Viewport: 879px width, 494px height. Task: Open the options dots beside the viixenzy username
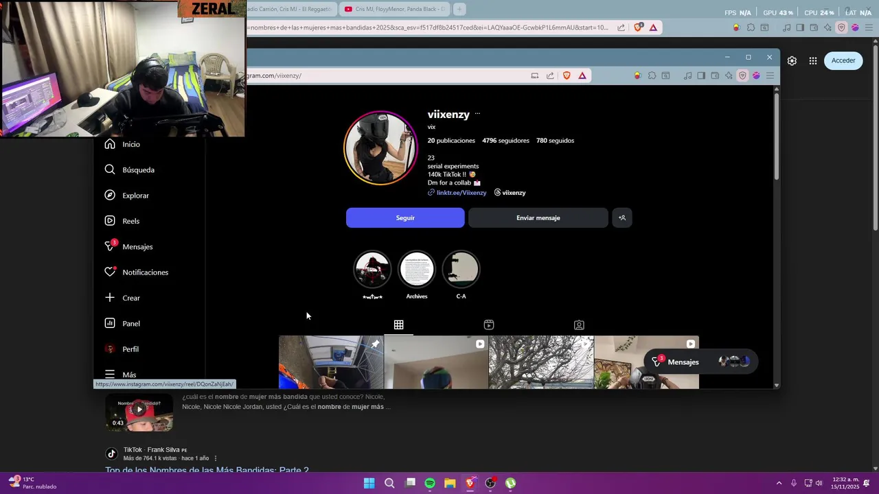(x=477, y=114)
